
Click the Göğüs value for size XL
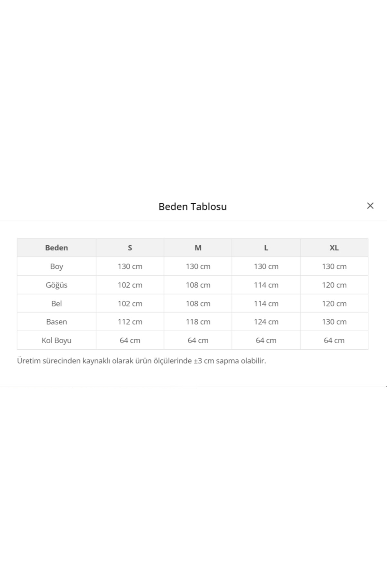[x=334, y=285]
